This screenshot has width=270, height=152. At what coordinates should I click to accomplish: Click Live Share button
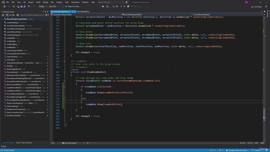(256, 7)
